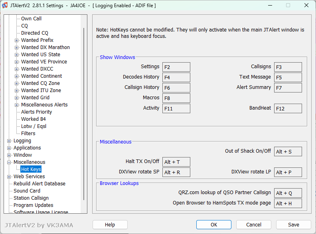Viewport: 316px width, 234px height.
Task: Click the Save button
Action: coord(294,224)
